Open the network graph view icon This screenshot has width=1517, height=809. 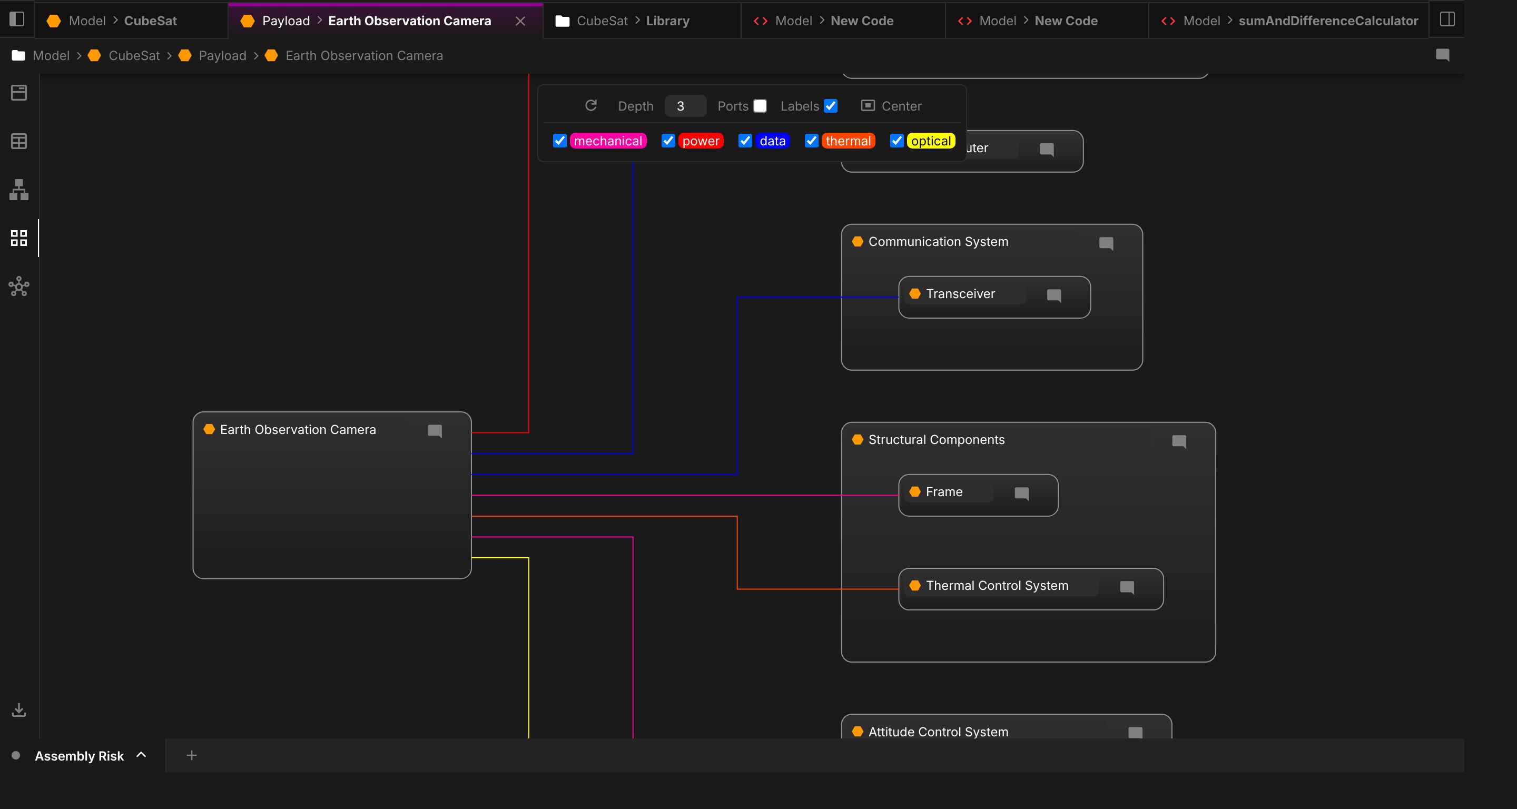19,287
